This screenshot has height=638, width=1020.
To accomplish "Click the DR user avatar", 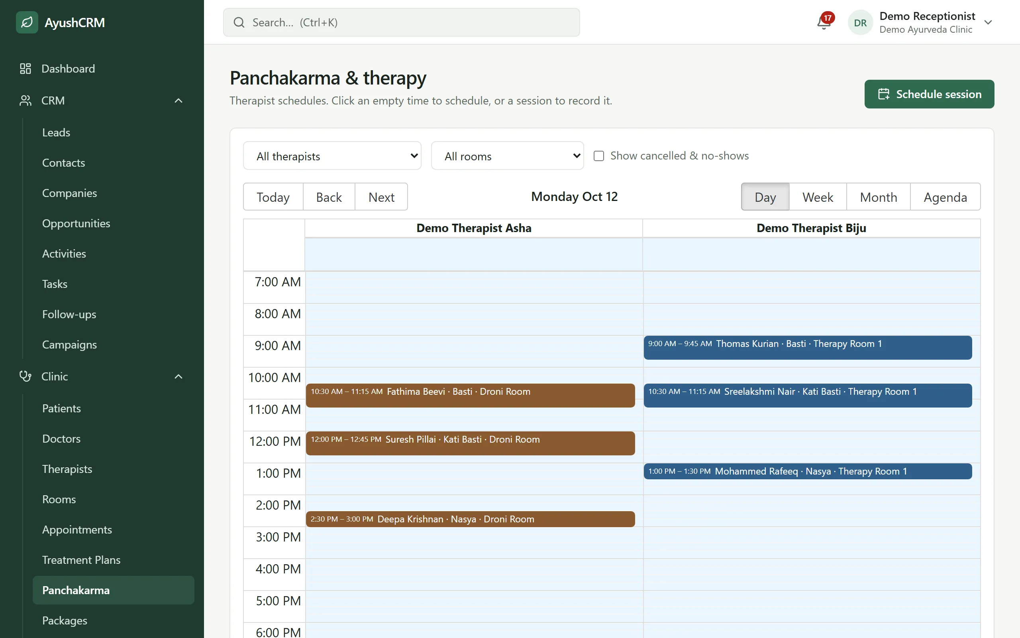I will [x=860, y=22].
